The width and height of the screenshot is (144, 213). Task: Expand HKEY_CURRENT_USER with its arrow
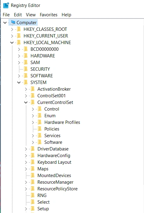12,36
